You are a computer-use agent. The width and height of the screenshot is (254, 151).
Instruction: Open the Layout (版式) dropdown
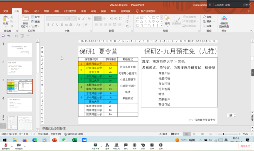[37, 17]
